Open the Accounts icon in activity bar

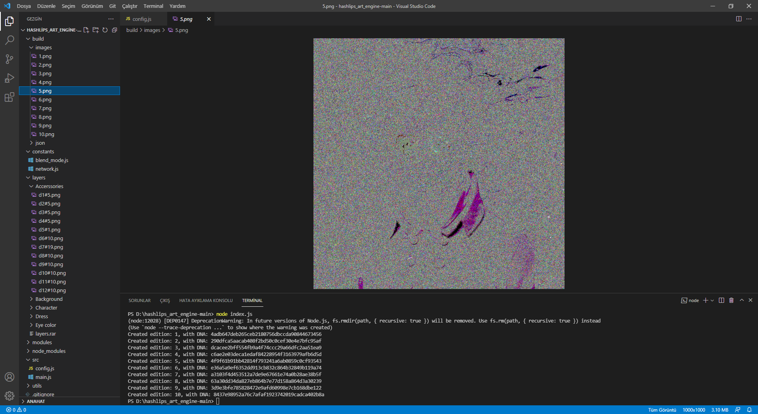9,377
